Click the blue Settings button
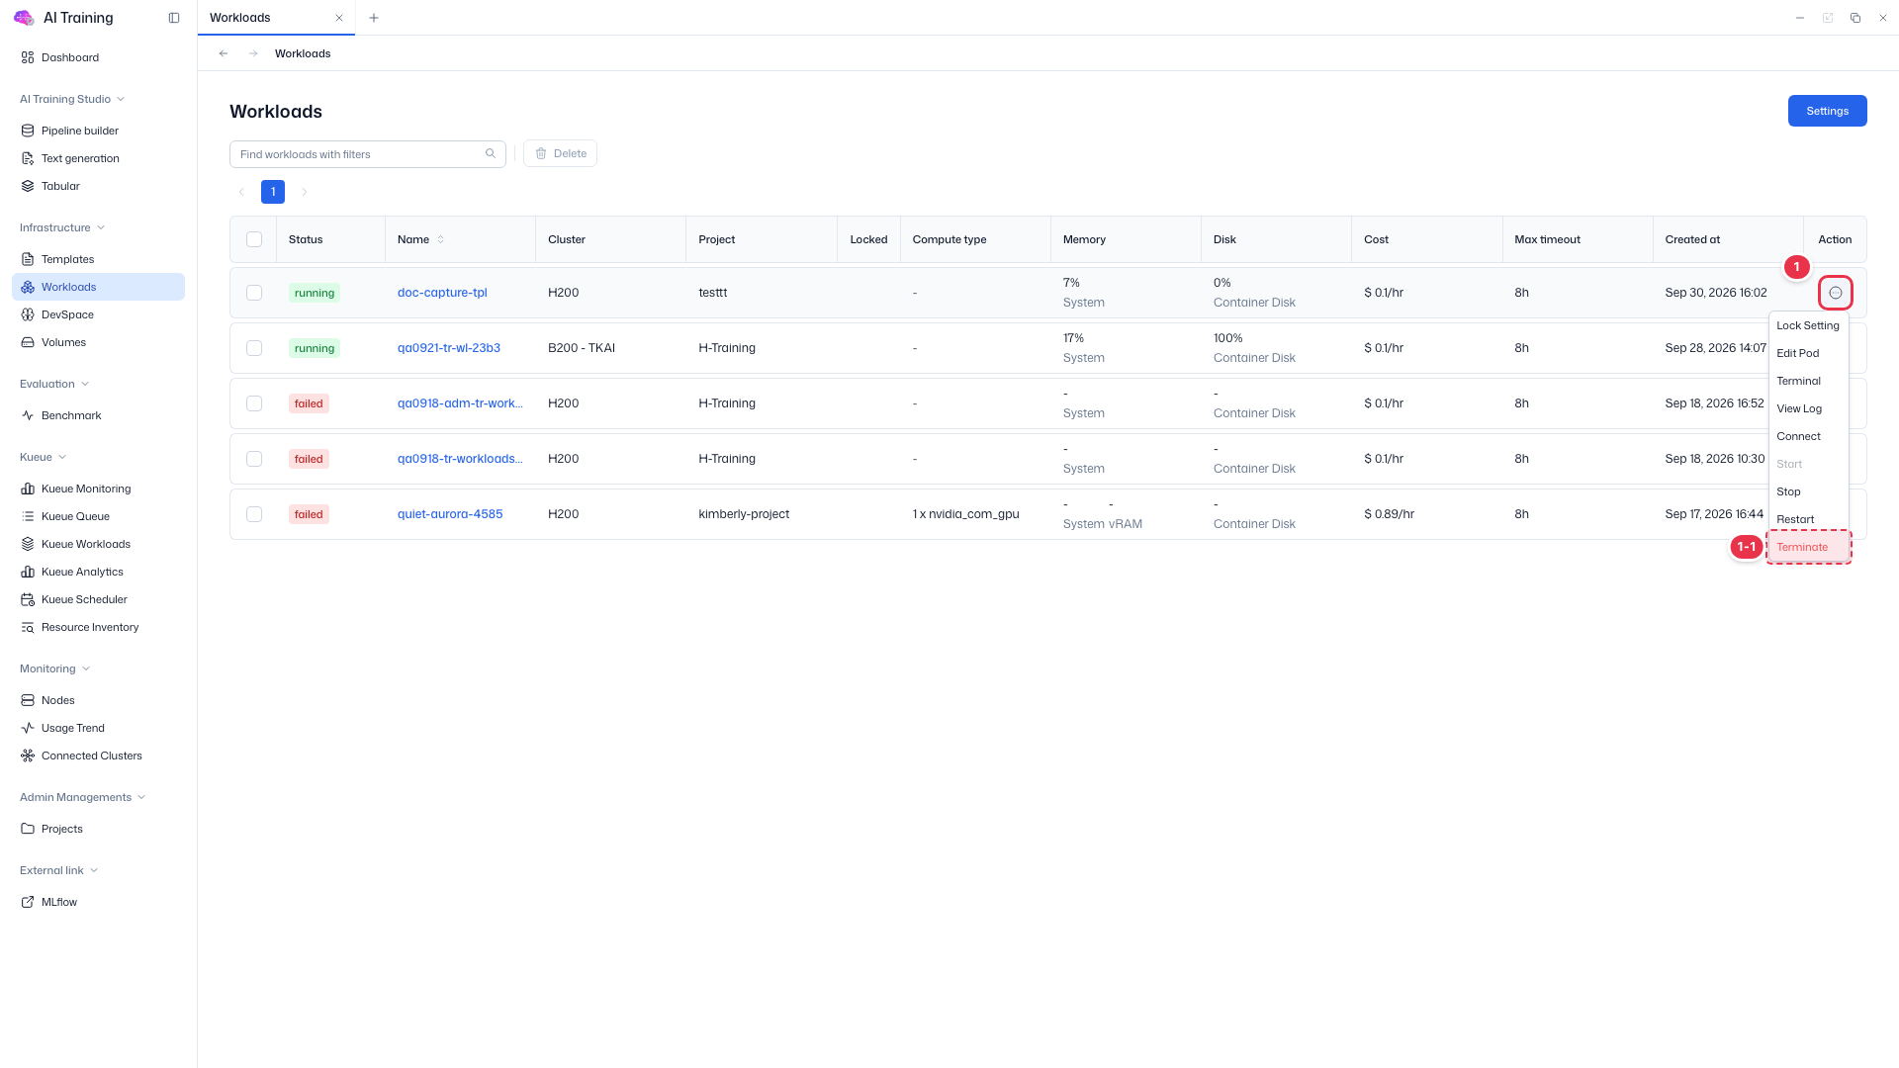Screen dimensions: 1899x1068 (x=1827, y=111)
